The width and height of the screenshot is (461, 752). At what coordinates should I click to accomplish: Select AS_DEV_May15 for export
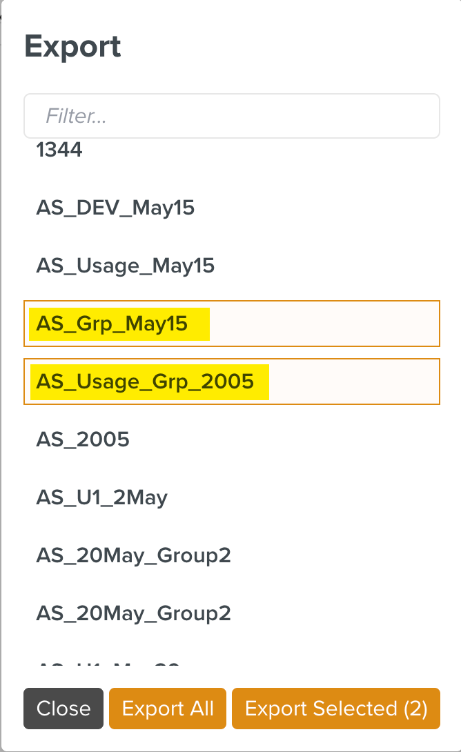click(115, 207)
